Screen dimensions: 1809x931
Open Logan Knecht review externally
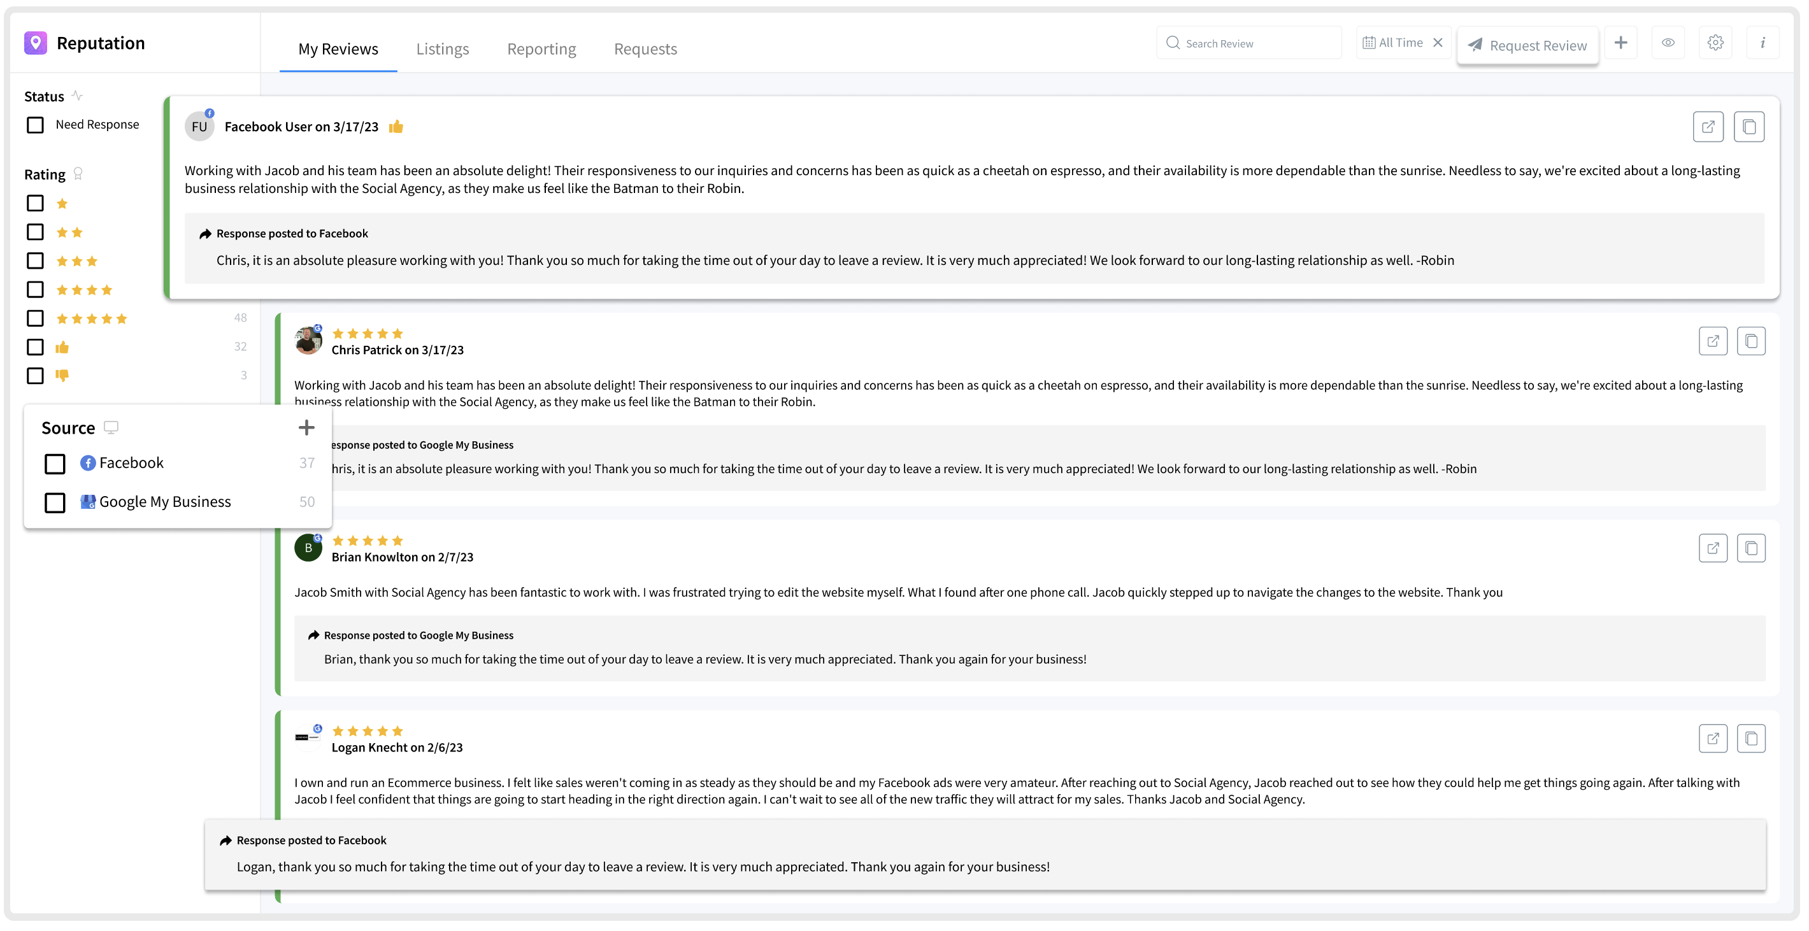[1713, 739]
